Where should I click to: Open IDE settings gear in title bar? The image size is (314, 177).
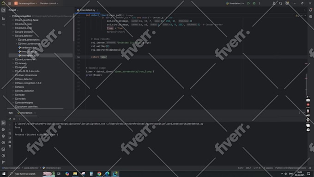[287, 3]
